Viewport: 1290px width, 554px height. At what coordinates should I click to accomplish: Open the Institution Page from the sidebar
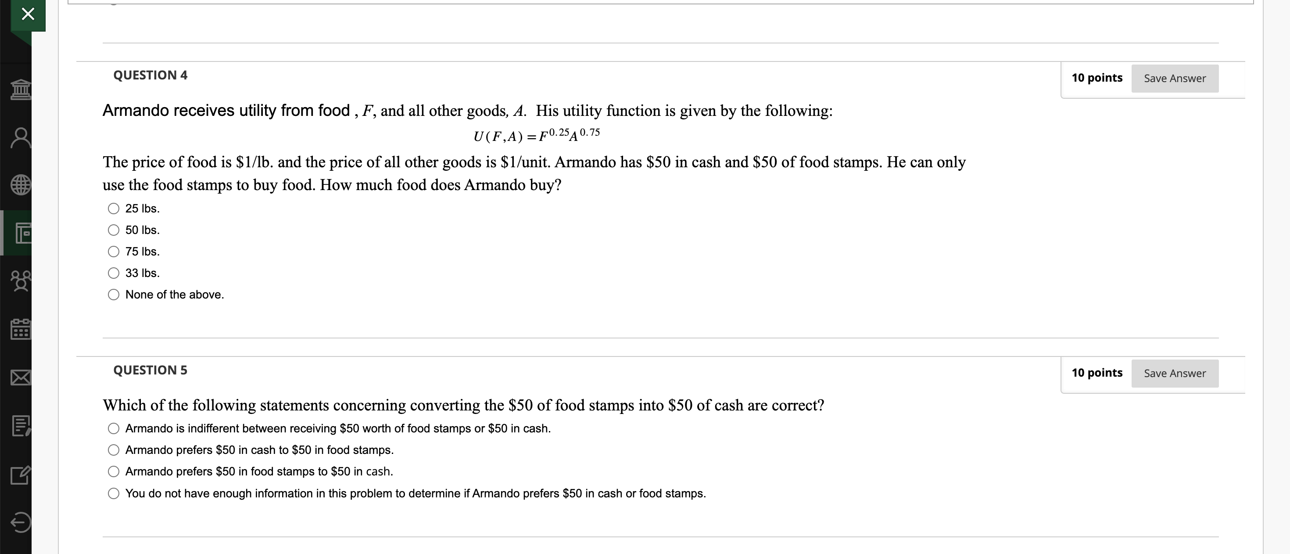click(21, 89)
